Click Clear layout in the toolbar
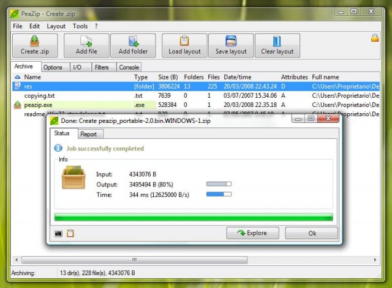The image size is (392, 288). coord(277,46)
